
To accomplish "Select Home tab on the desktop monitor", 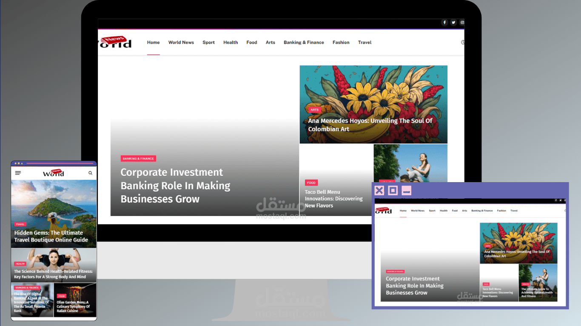I will tap(154, 42).
